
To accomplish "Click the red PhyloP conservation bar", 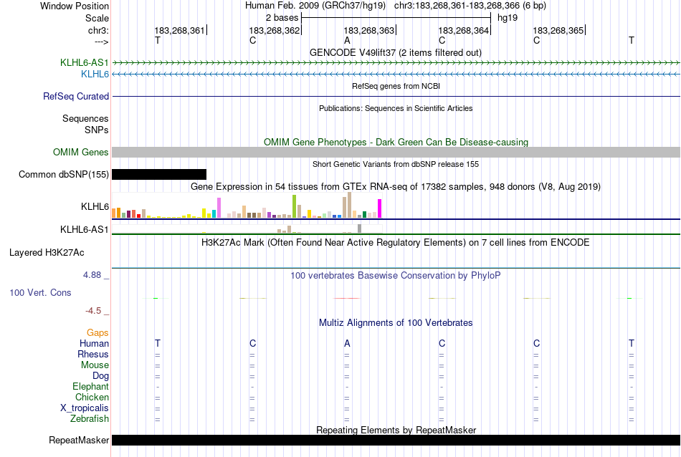I will click(x=346, y=298).
